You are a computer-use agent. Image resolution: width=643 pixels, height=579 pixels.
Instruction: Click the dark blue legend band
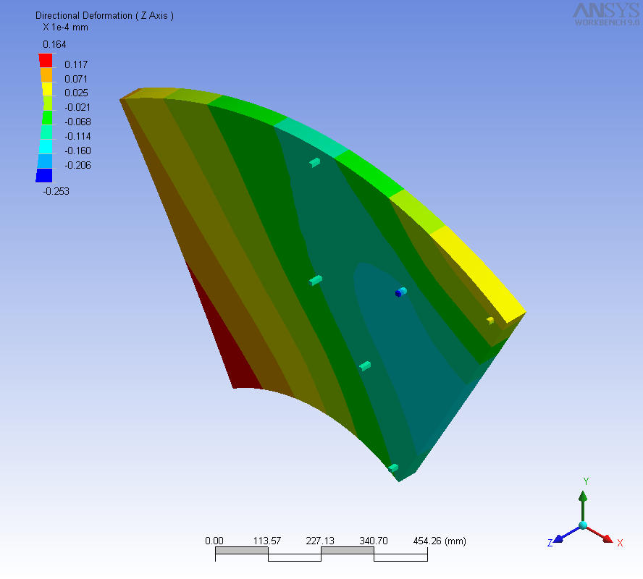pyautogui.click(x=44, y=175)
